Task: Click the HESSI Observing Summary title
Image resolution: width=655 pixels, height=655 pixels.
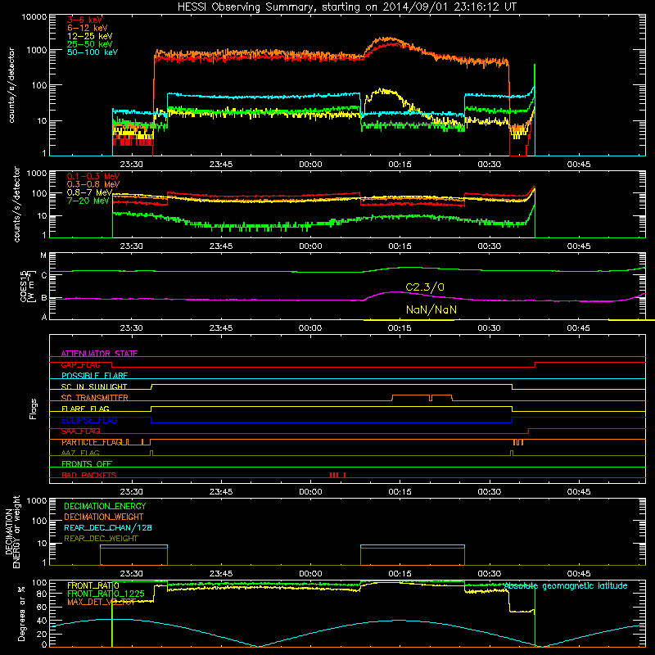Action: [346, 7]
